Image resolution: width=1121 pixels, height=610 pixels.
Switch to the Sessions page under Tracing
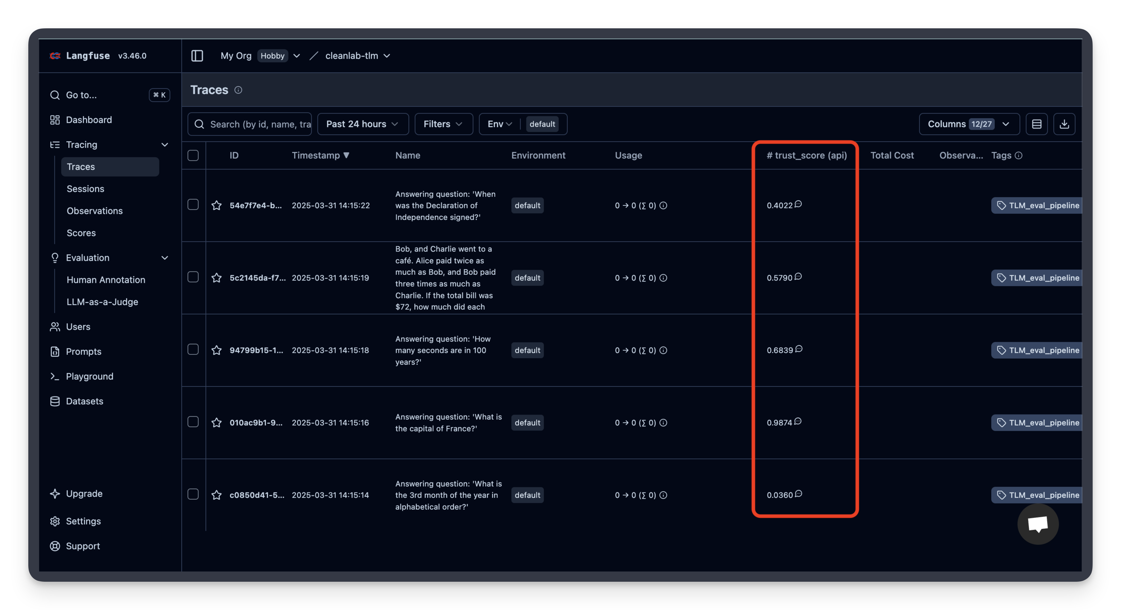85,189
